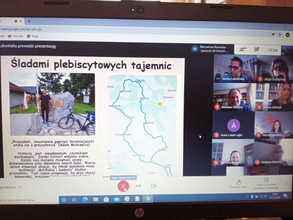This screenshot has height=220, width=293.
Task: Click the Windows taskbar search circle icon
Action: point(64,200)
